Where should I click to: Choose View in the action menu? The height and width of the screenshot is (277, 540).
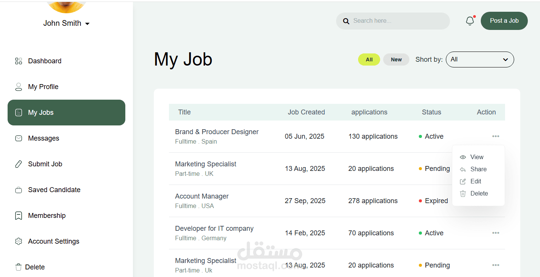477,157
